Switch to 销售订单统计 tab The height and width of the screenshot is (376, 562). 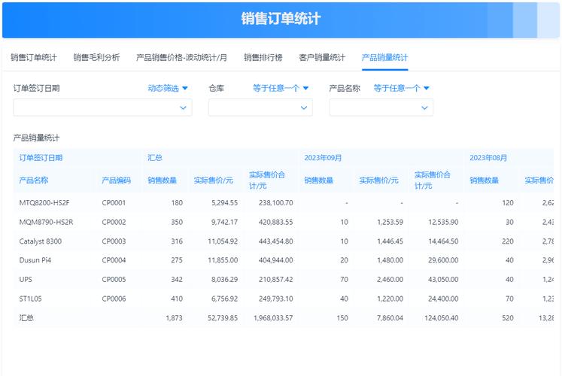click(x=34, y=57)
